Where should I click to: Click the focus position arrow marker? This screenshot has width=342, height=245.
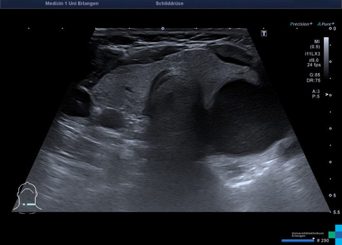point(327,95)
